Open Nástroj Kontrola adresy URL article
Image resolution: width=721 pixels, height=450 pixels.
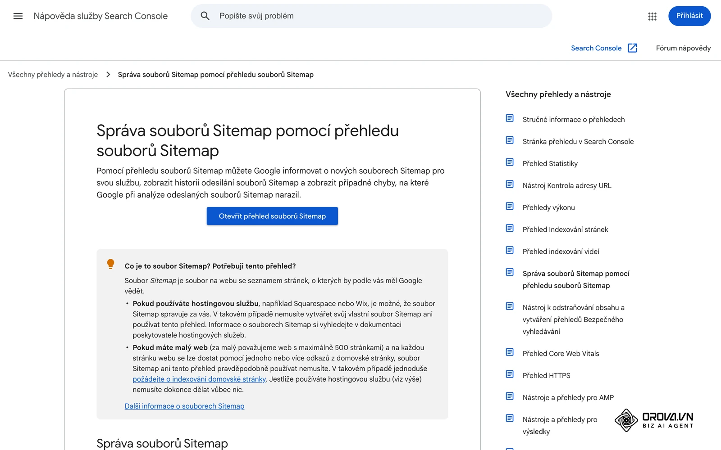tap(567, 186)
